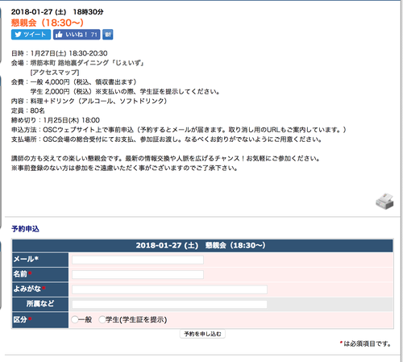Click the は必須項目です note
The height and width of the screenshot is (362, 403).
coord(365,343)
